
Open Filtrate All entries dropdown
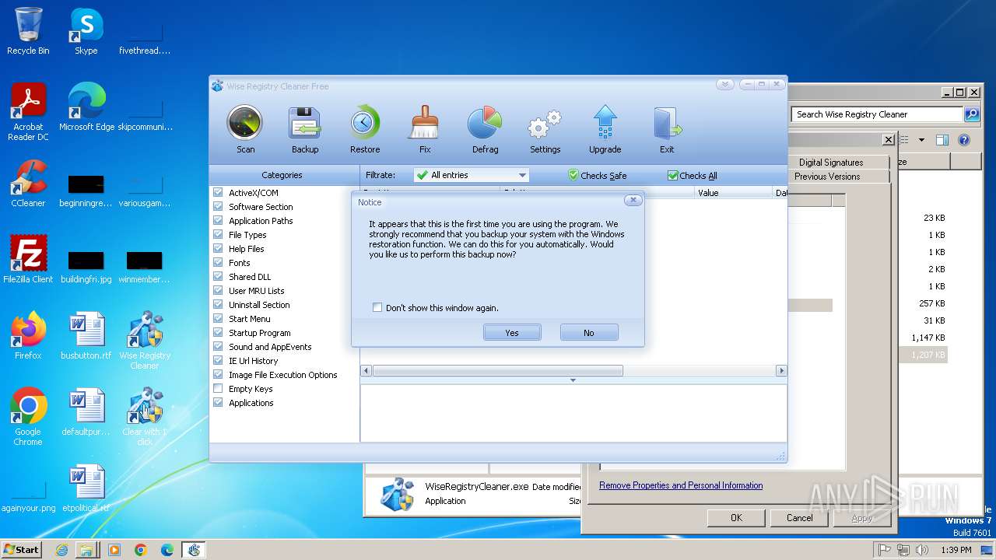pos(472,175)
